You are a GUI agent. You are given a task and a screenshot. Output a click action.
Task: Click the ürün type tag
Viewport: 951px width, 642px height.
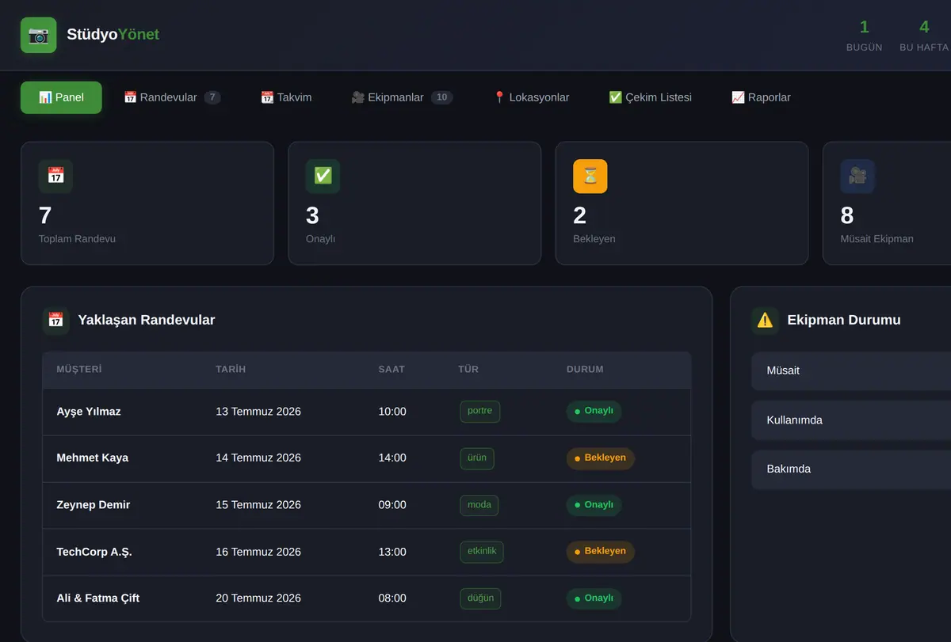click(477, 459)
